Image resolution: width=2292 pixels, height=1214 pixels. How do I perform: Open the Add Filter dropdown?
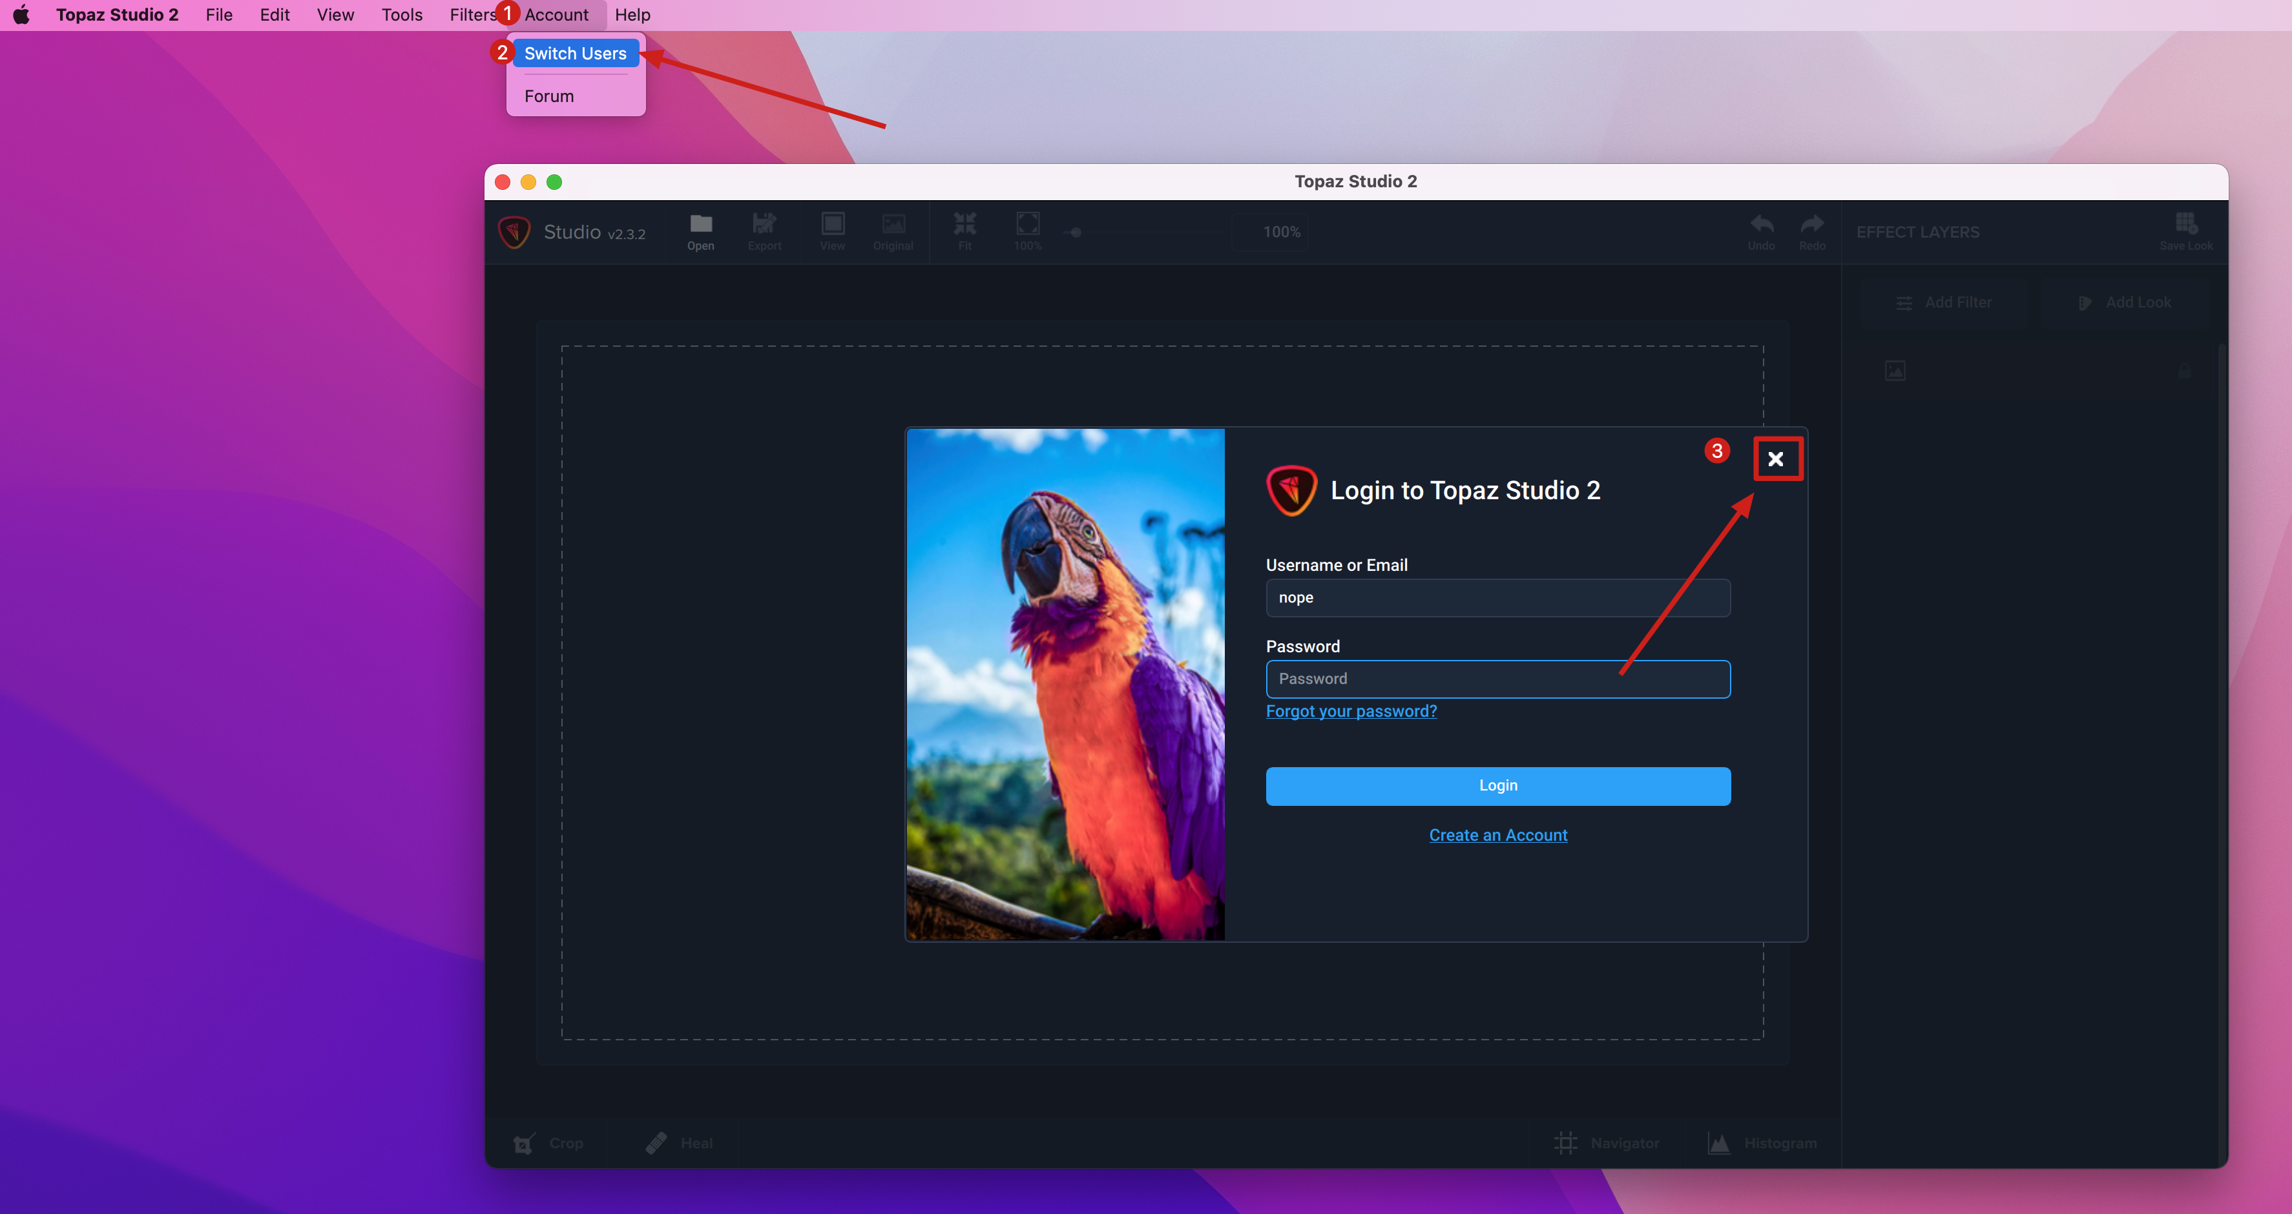[x=1943, y=303]
